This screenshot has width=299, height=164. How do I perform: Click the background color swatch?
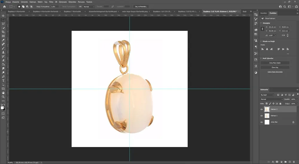(x=4, y=110)
